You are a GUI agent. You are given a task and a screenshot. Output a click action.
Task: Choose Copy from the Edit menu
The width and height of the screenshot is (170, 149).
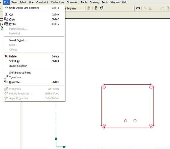(34, 19)
